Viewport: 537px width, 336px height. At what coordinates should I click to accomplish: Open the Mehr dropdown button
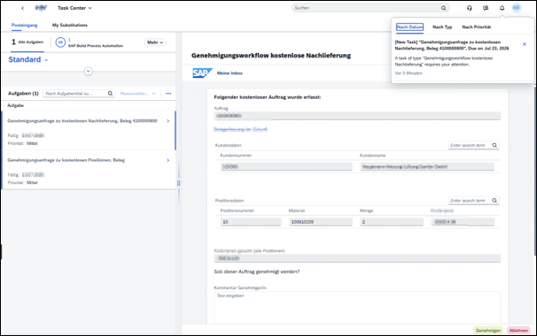pos(155,42)
